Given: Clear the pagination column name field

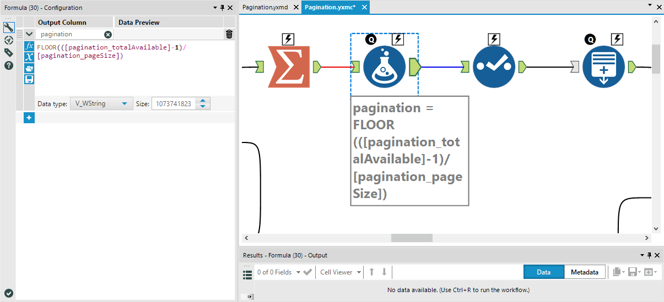Looking at the screenshot, I should [108, 34].
